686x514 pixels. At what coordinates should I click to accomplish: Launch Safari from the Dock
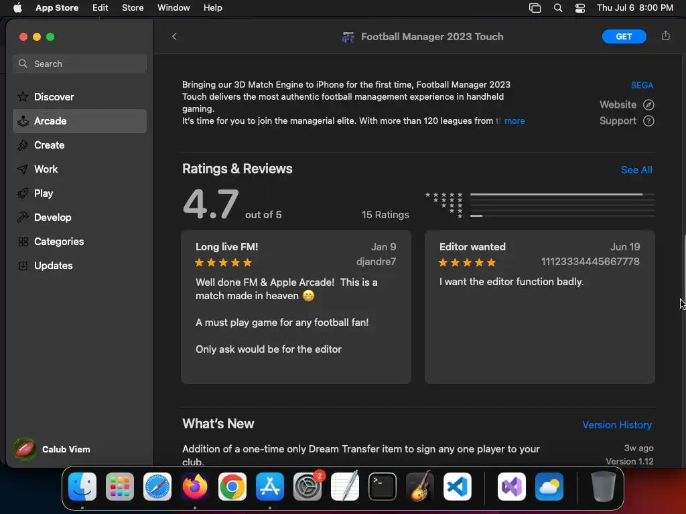click(157, 487)
